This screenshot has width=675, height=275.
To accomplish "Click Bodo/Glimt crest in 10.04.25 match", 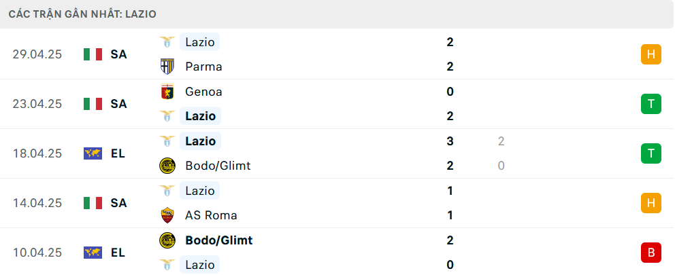I will pos(167,240).
